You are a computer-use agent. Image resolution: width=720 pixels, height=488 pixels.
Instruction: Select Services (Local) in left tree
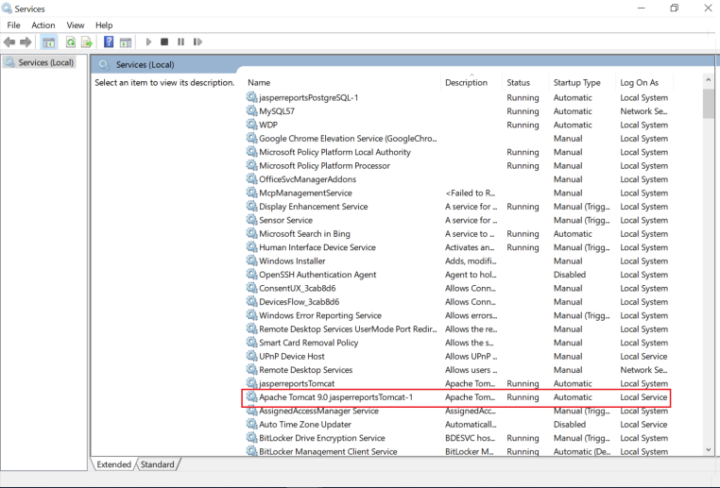[39, 62]
